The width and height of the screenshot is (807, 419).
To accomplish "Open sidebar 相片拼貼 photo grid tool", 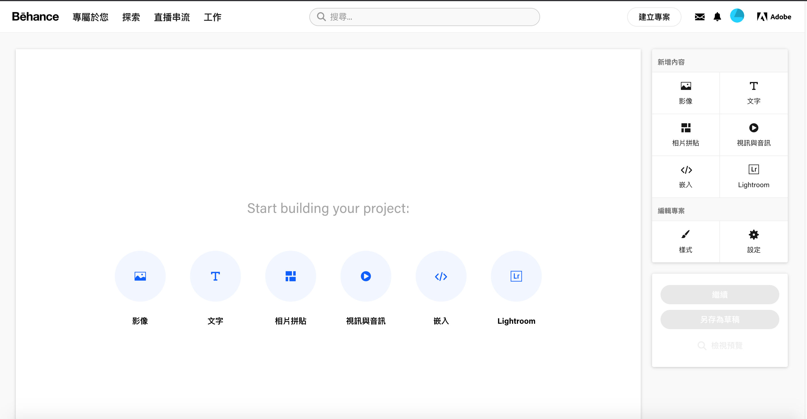I will (685, 134).
